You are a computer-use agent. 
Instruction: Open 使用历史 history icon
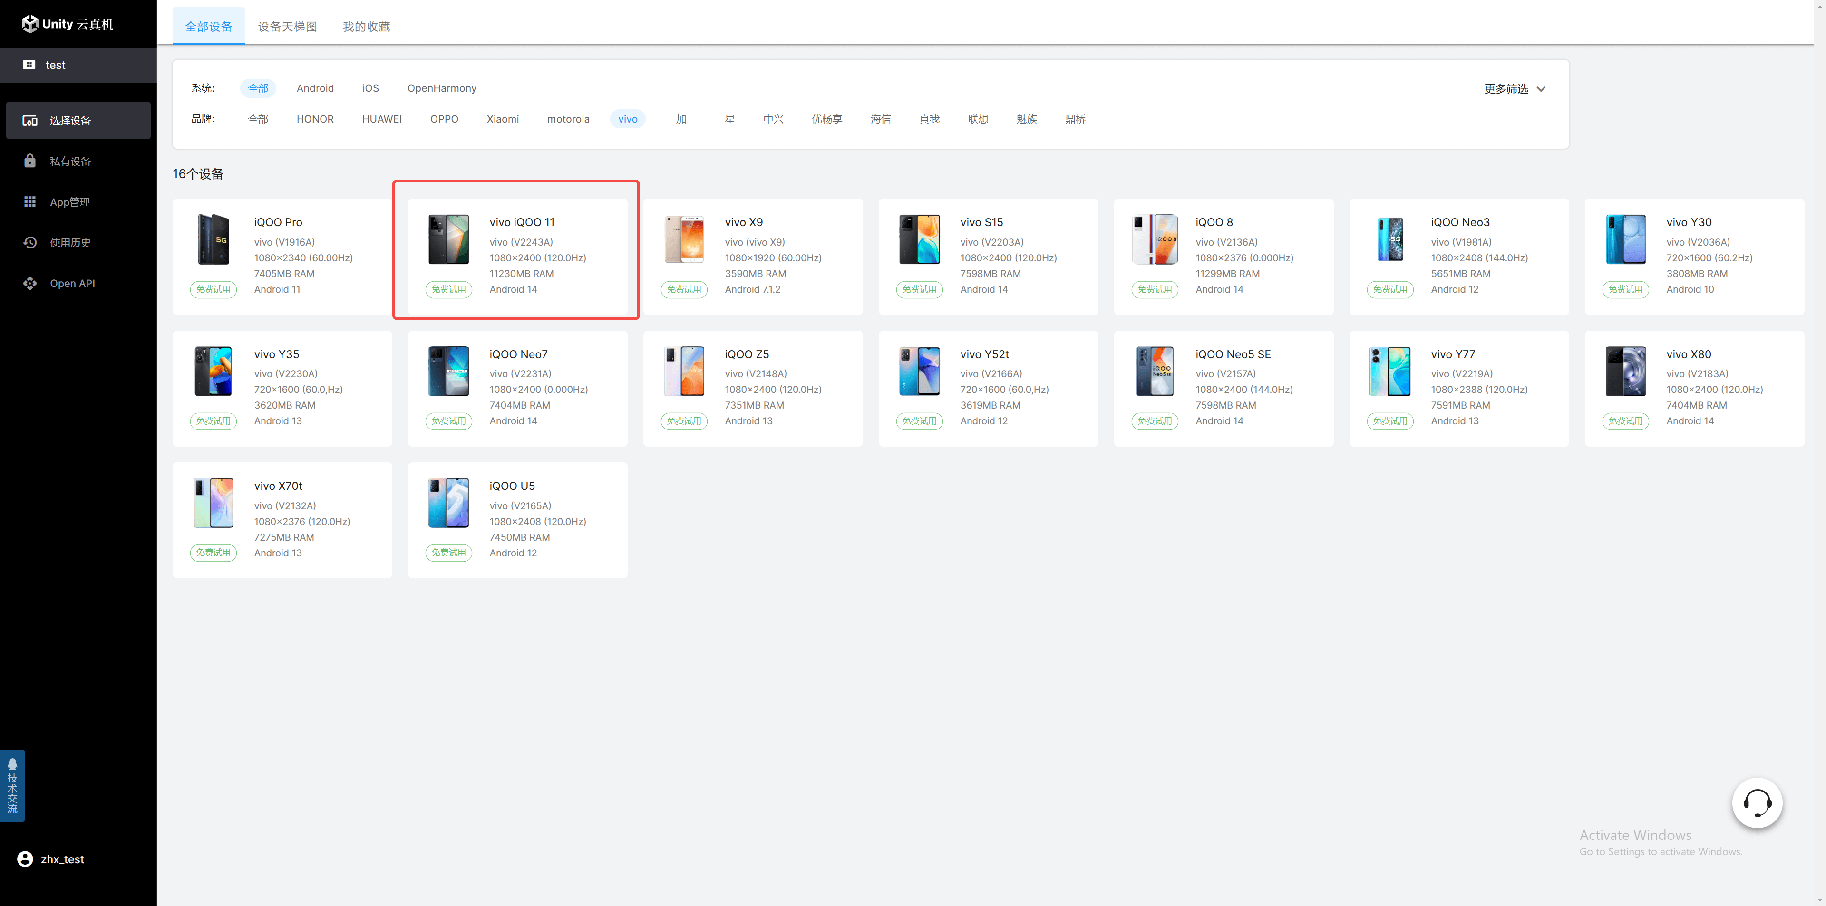tap(30, 242)
